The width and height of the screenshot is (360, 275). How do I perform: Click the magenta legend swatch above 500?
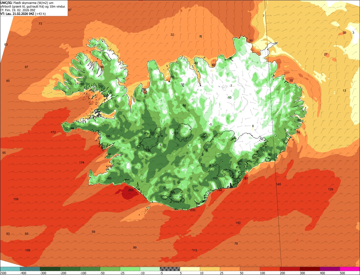[x=350, y=269]
